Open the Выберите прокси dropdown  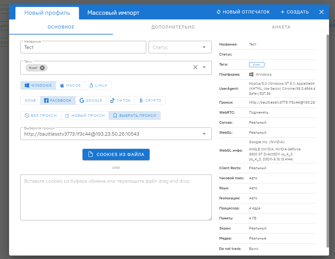click(x=116, y=134)
